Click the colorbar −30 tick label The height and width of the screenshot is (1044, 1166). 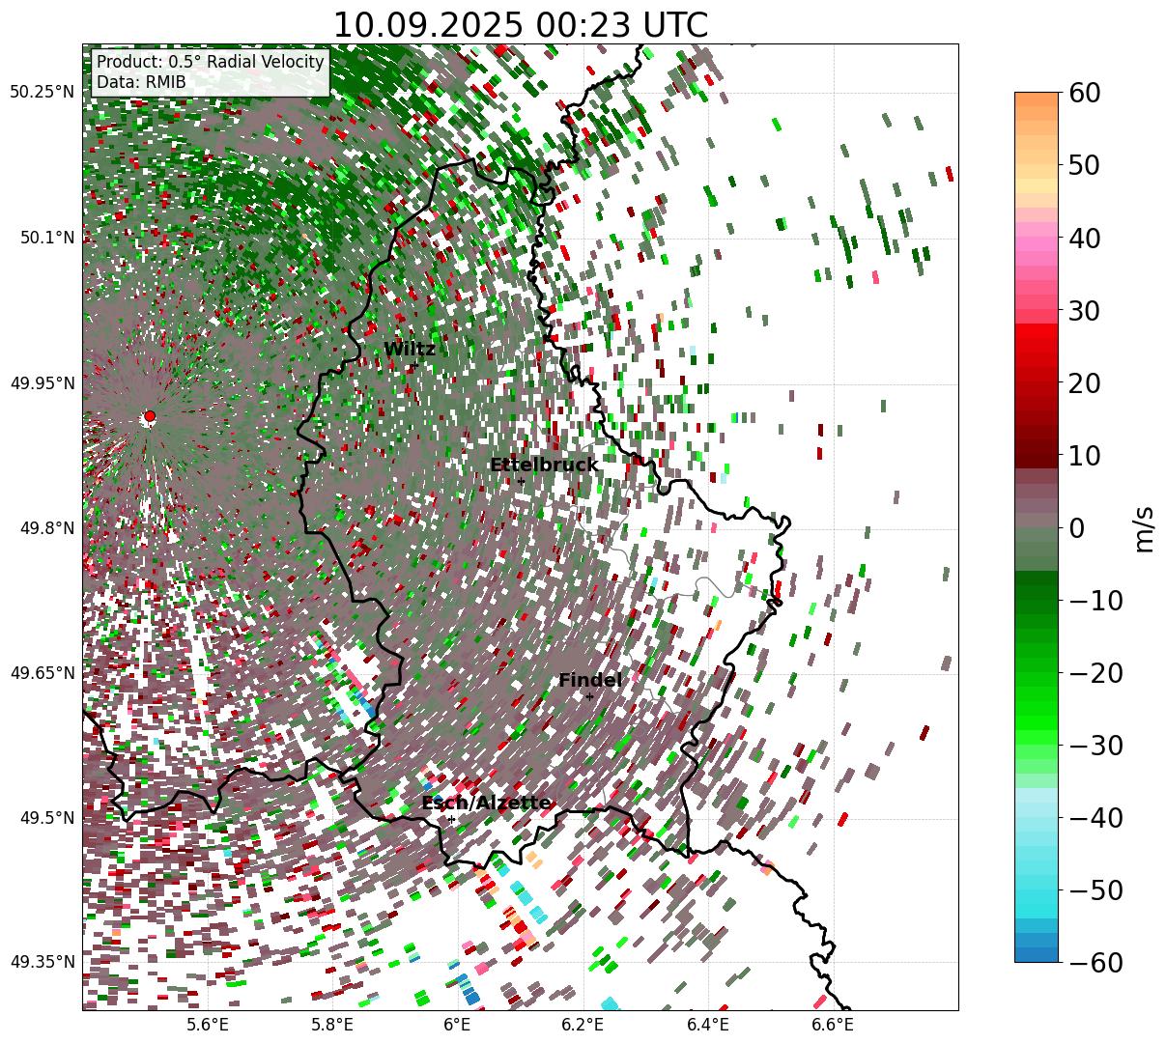[1095, 746]
